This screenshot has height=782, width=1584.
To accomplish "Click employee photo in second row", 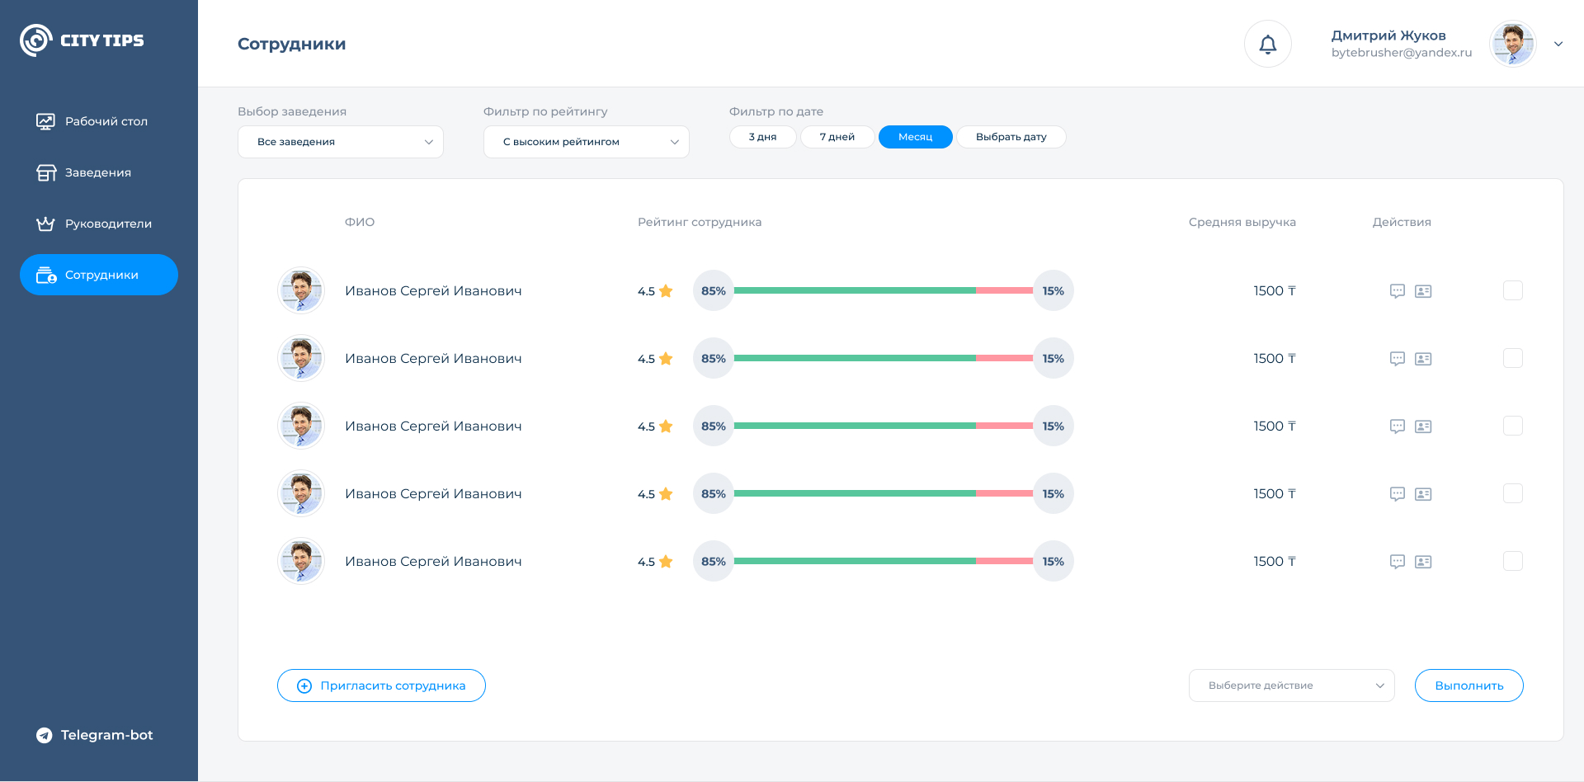I will [x=301, y=358].
